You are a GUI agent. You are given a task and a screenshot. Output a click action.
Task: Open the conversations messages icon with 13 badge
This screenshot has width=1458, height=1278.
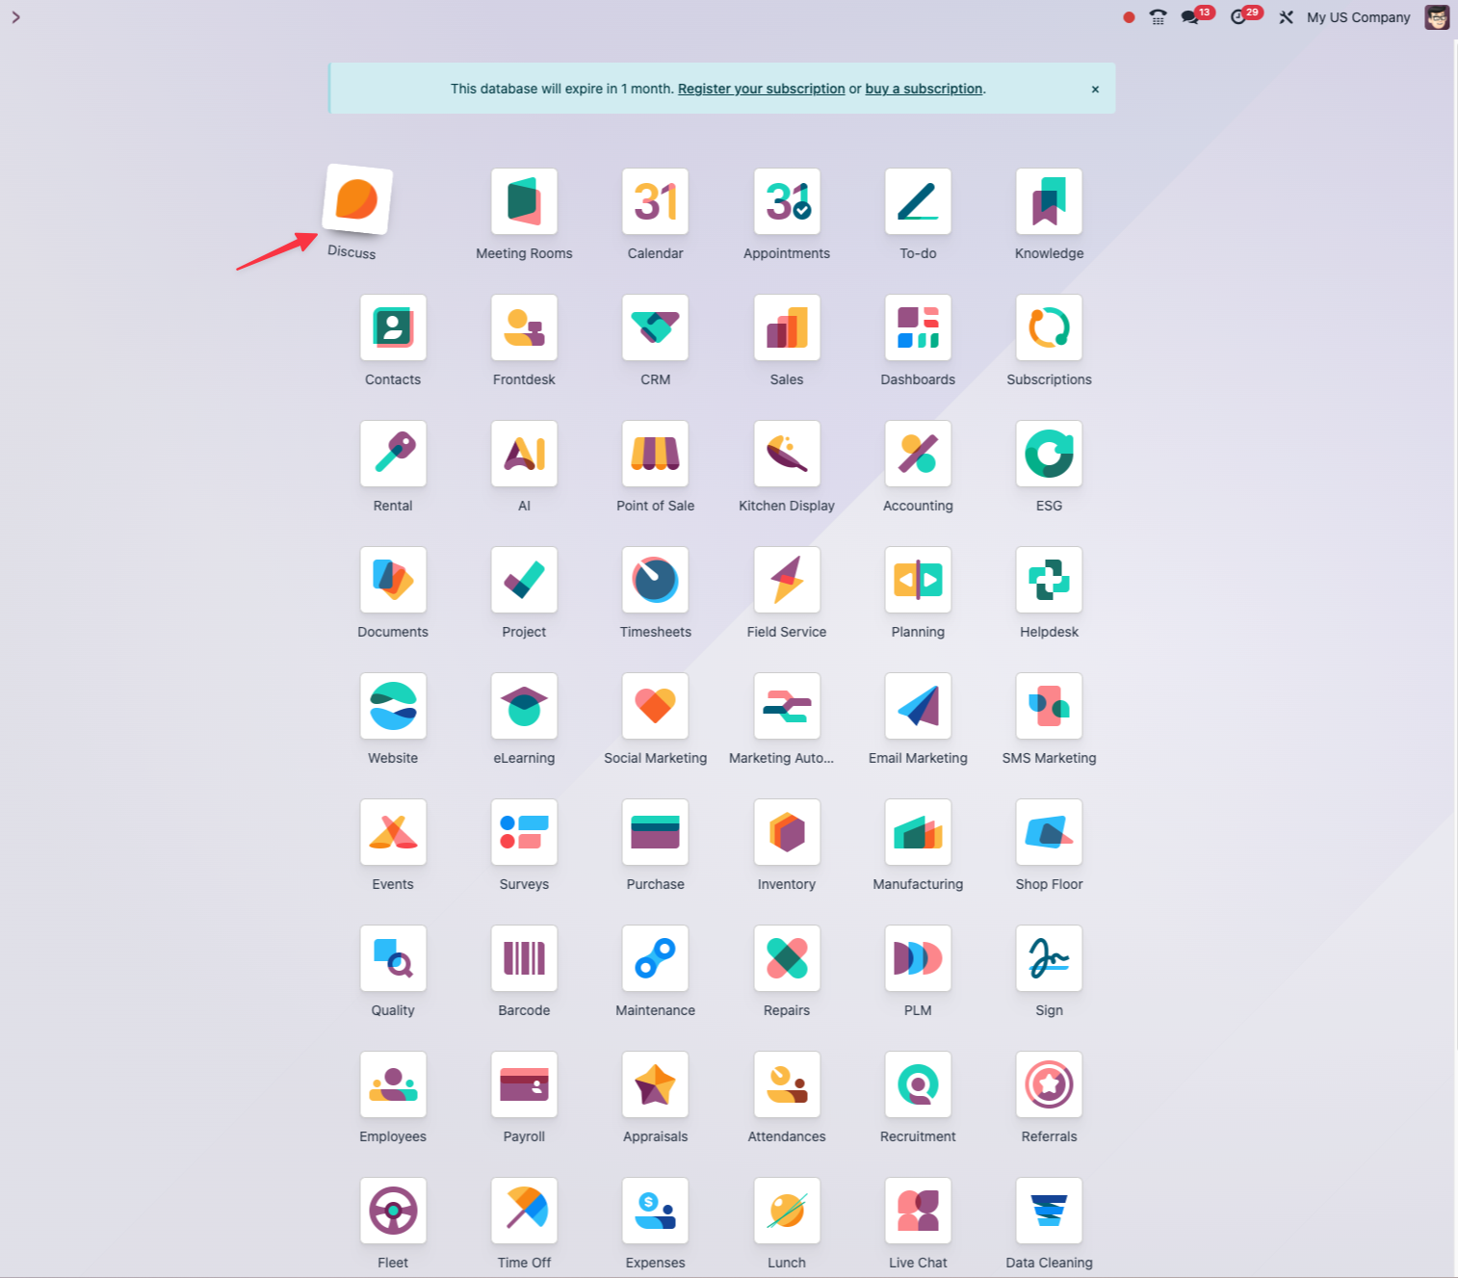click(x=1190, y=17)
